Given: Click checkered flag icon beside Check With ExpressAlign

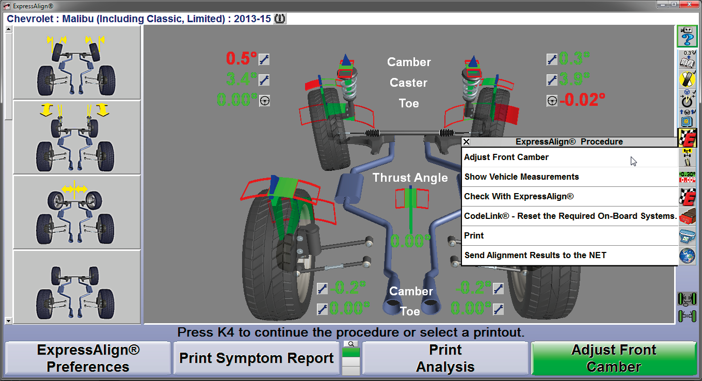Looking at the screenshot, I should point(687,197).
